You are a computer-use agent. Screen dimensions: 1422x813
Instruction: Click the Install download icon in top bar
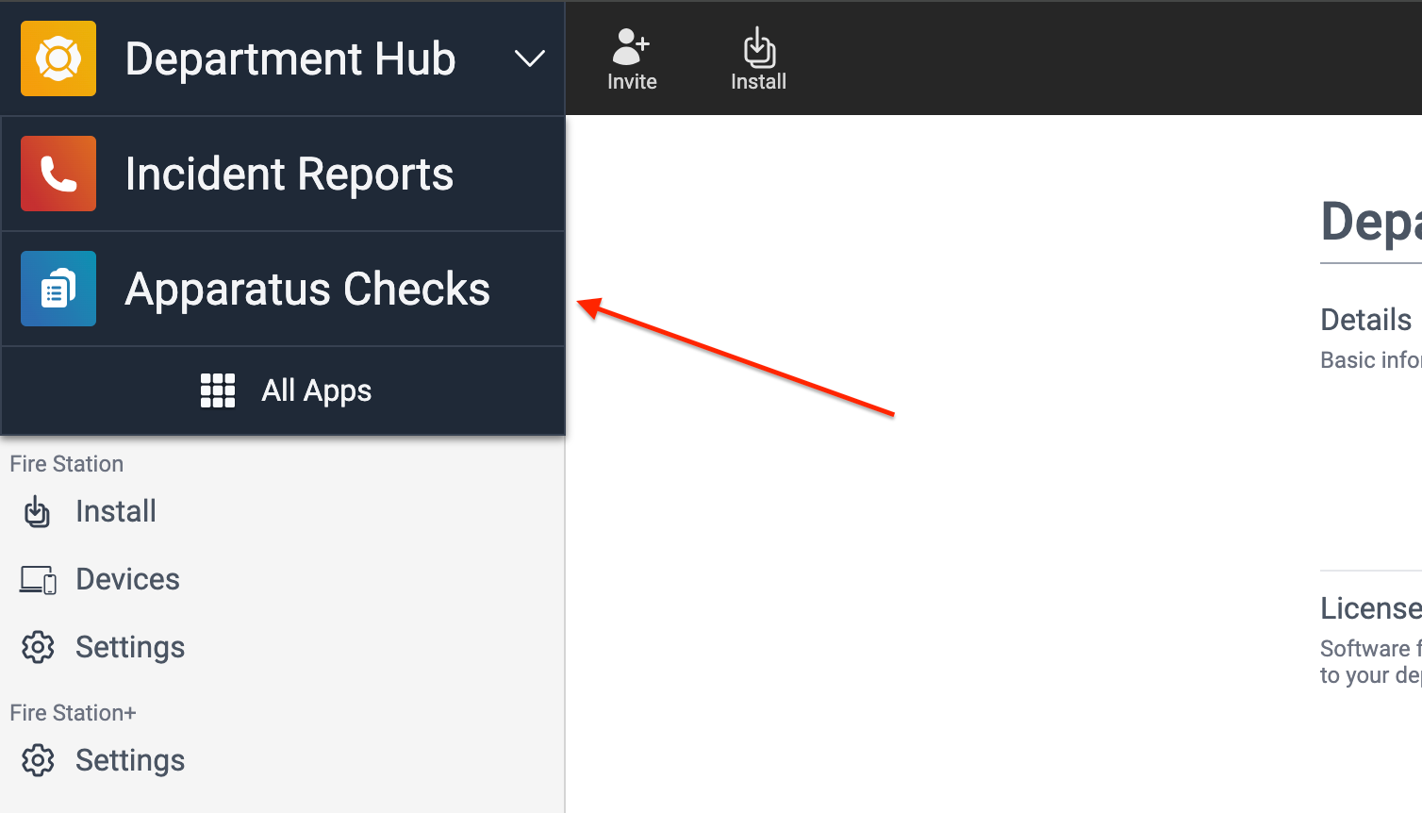click(x=759, y=47)
